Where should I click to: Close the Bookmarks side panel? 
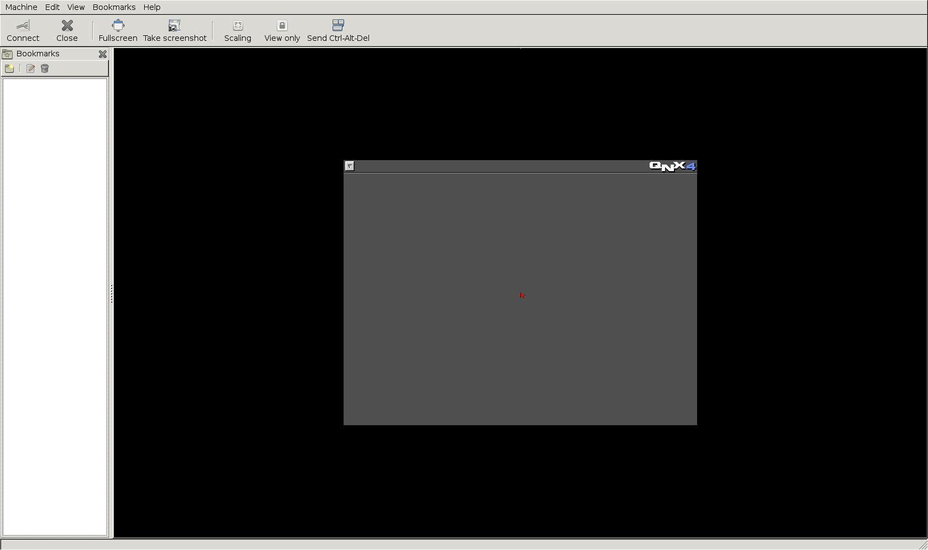click(x=103, y=54)
